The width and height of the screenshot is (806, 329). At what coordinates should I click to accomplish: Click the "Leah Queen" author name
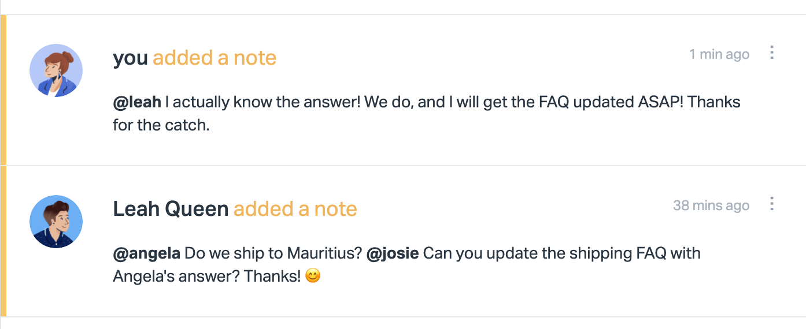click(x=171, y=209)
